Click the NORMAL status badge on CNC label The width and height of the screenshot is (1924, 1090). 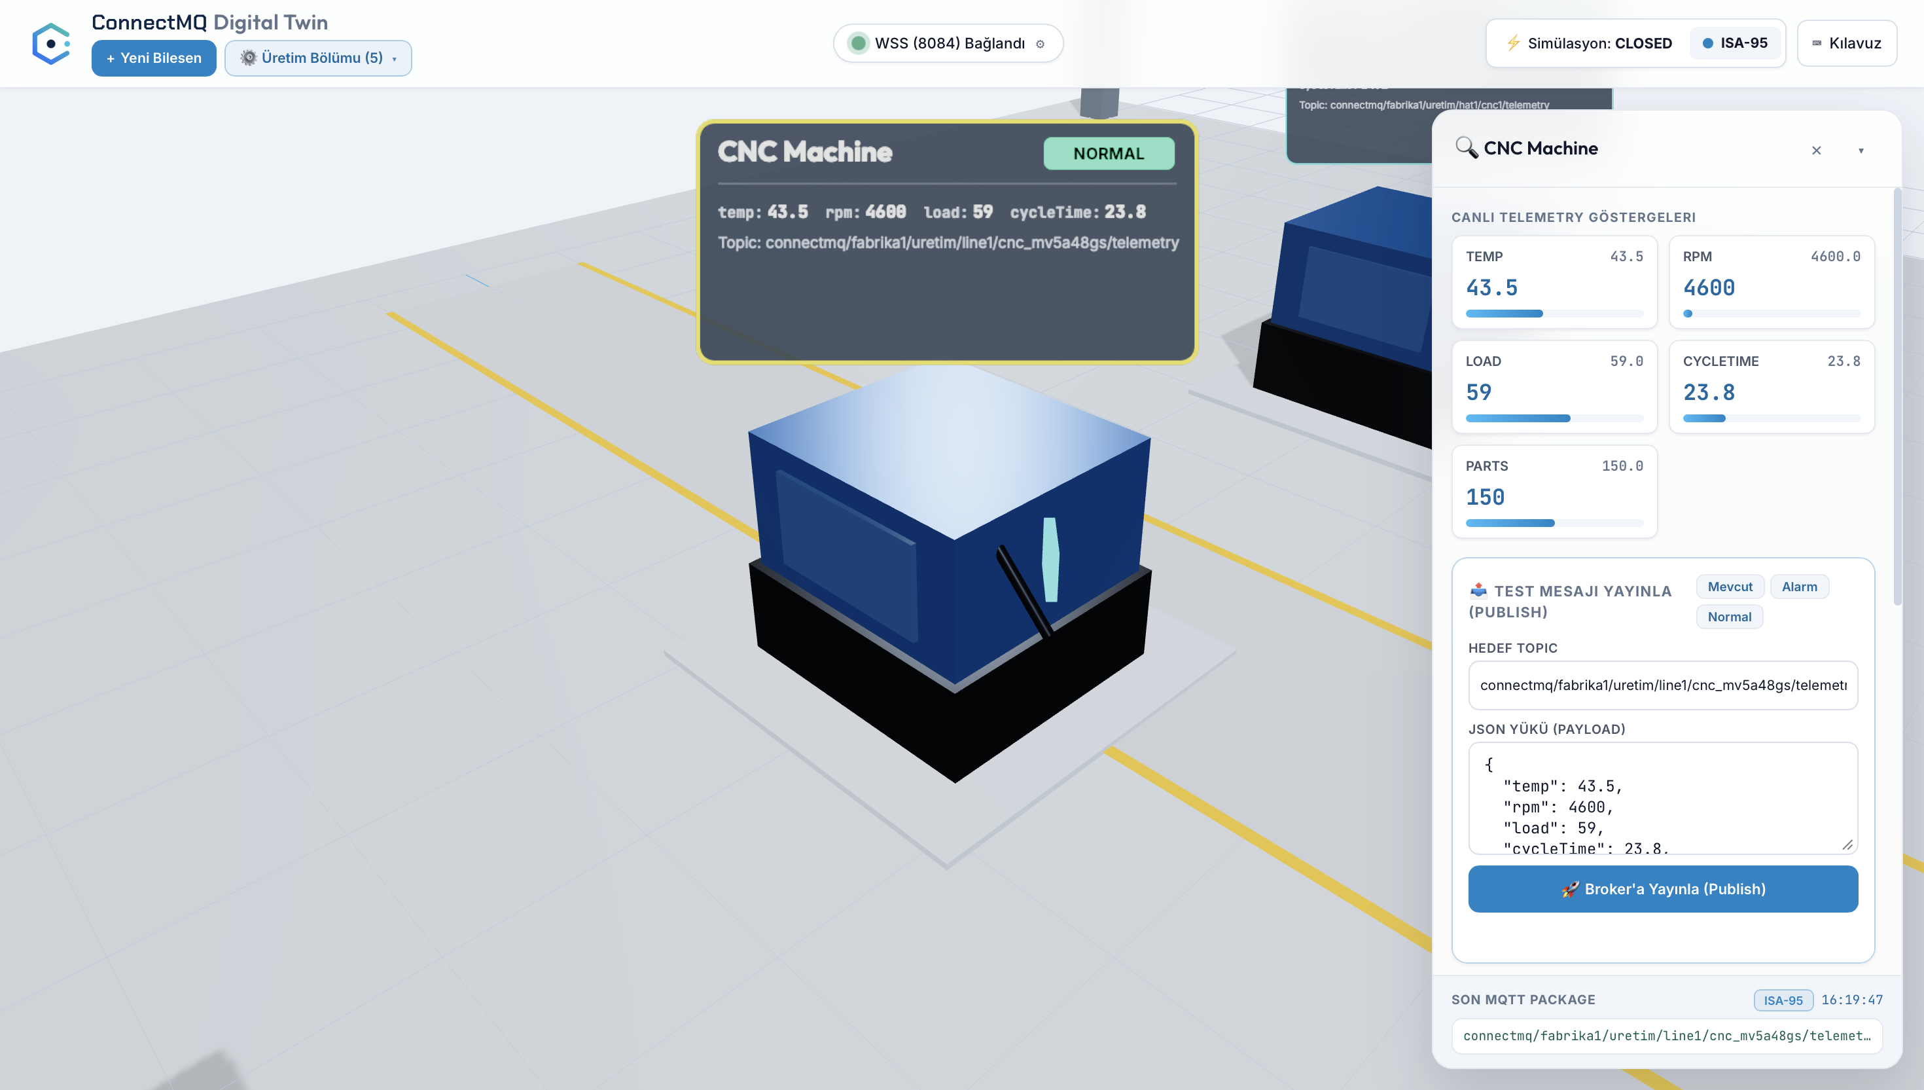(1109, 153)
